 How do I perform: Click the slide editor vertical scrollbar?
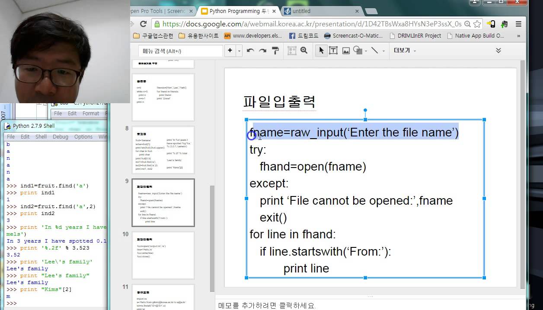(x=523, y=174)
